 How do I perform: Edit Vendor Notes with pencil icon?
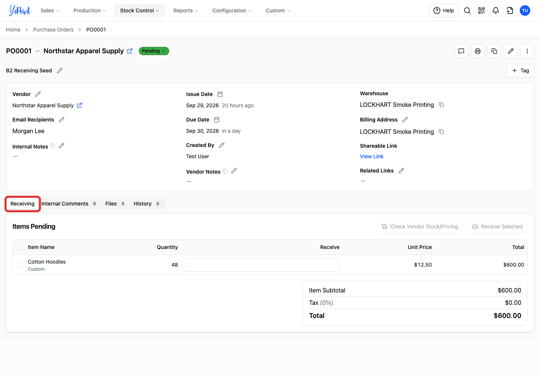click(x=234, y=171)
